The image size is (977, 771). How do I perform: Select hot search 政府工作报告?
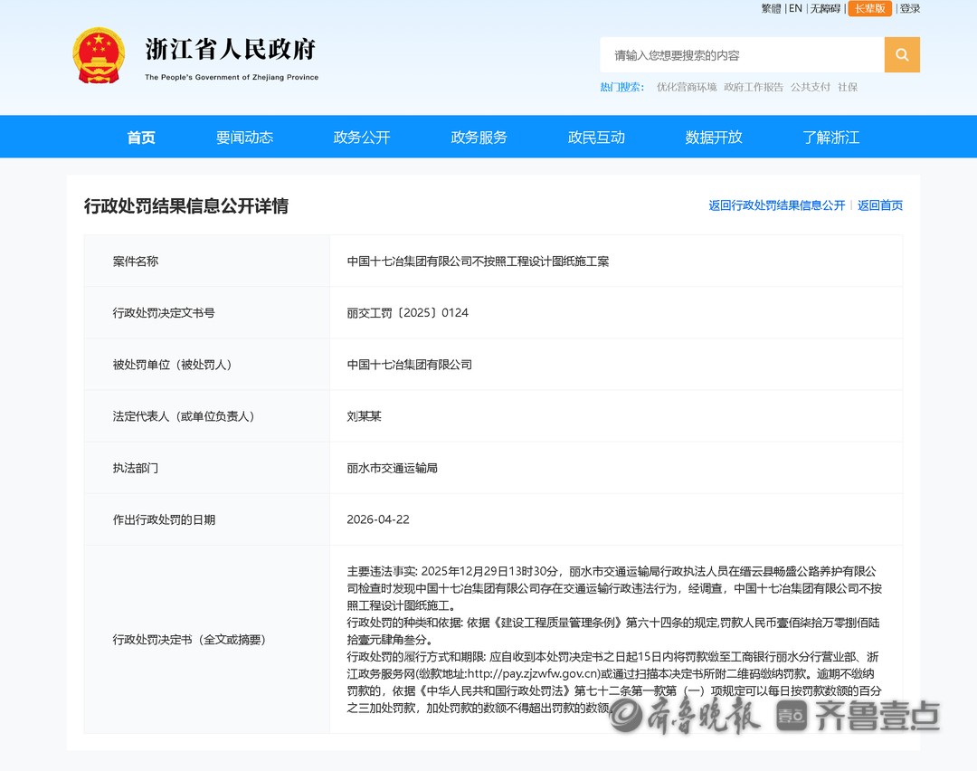coord(754,88)
